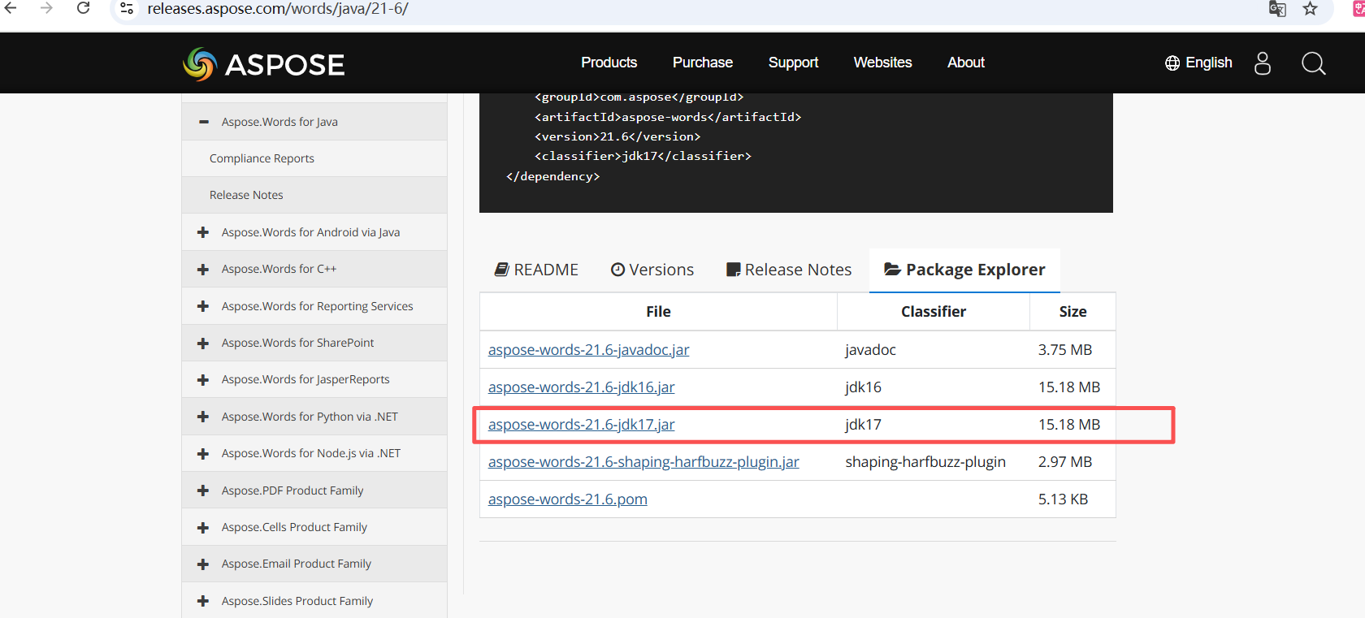Screen dimensions: 1365x618
Task: Download aspose-words-21.6-javadoc.jar
Action: click(x=588, y=350)
